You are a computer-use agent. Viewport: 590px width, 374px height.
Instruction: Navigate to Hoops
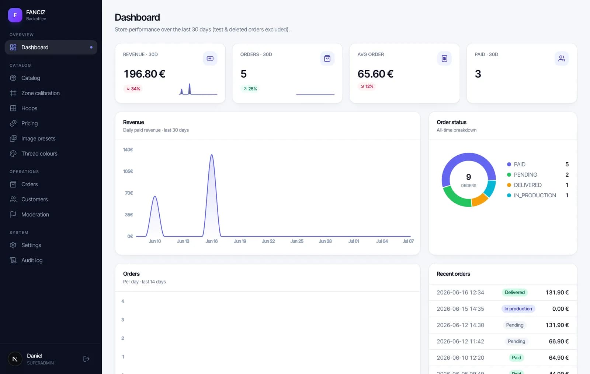coord(51,108)
